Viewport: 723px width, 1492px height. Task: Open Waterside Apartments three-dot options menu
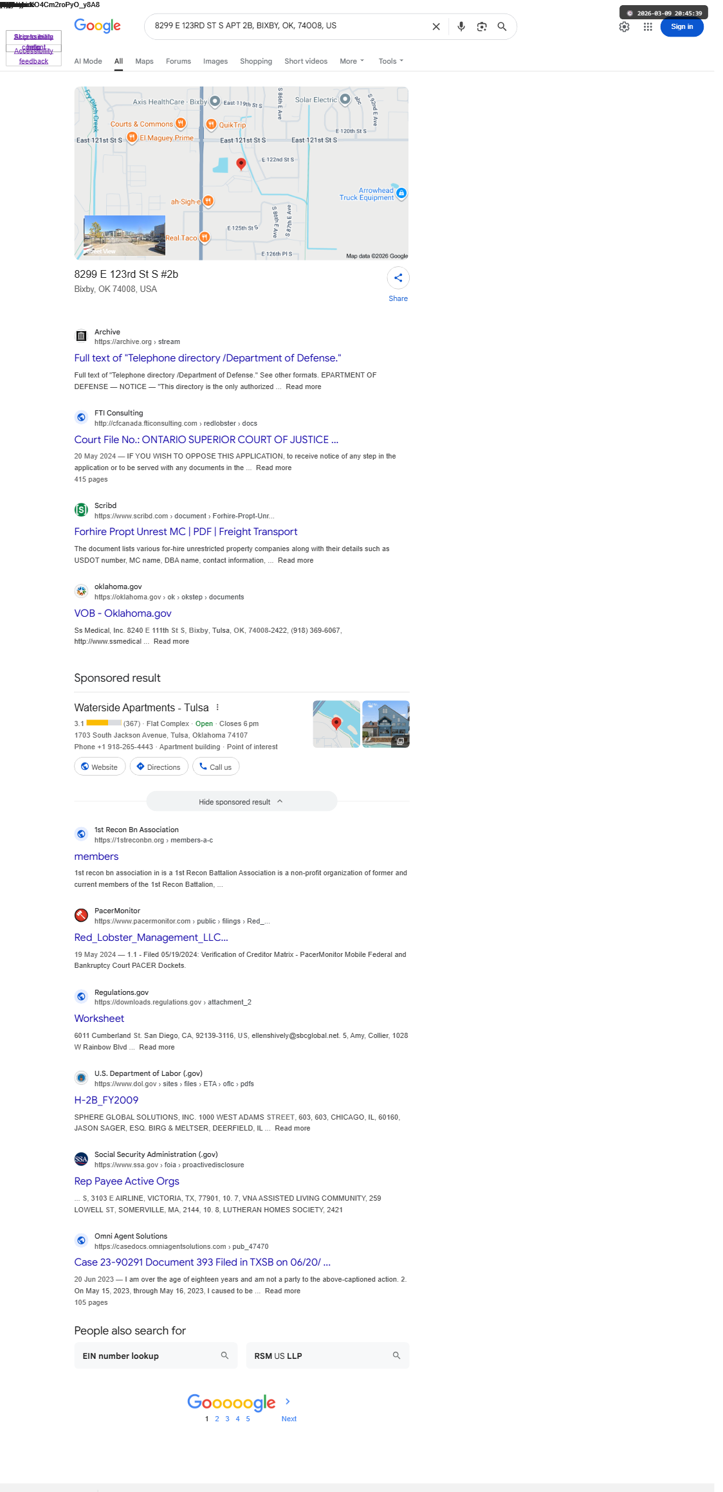click(x=217, y=707)
